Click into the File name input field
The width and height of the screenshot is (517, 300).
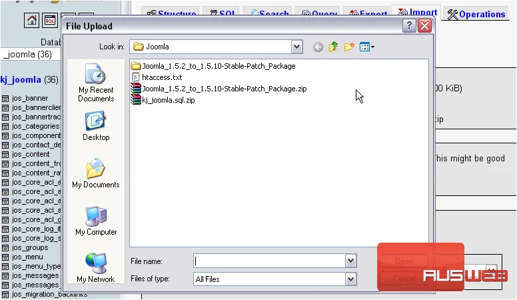point(269,261)
